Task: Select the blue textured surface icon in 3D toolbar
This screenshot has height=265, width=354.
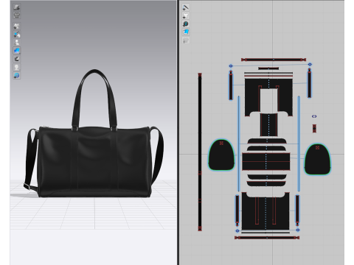Action: tap(17, 51)
